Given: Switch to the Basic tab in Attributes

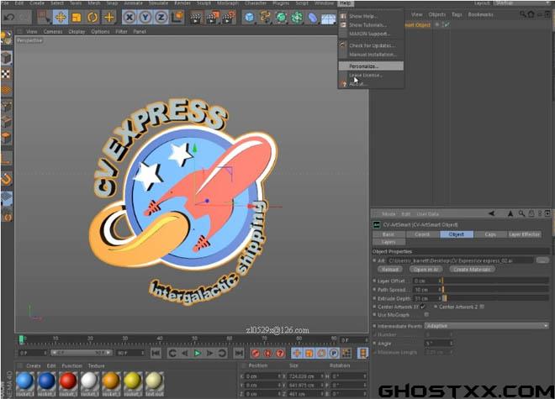Looking at the screenshot, I should point(388,234).
